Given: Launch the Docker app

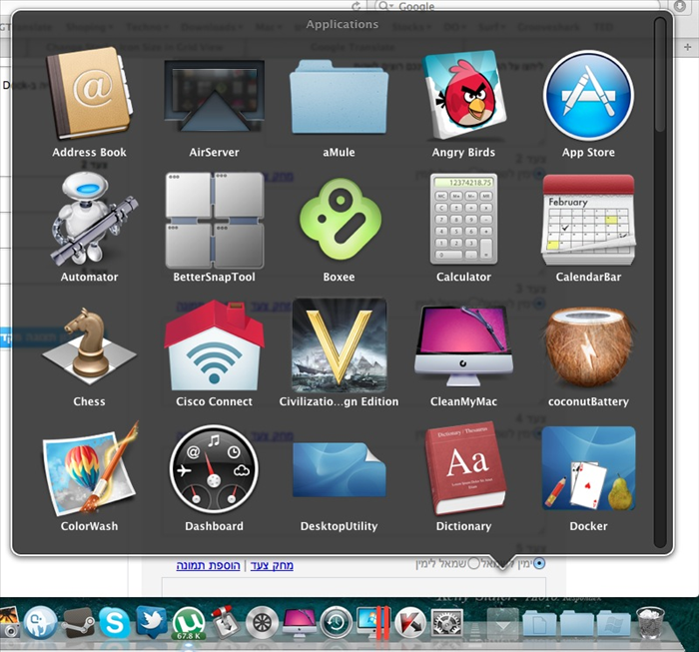Looking at the screenshot, I should [x=588, y=469].
